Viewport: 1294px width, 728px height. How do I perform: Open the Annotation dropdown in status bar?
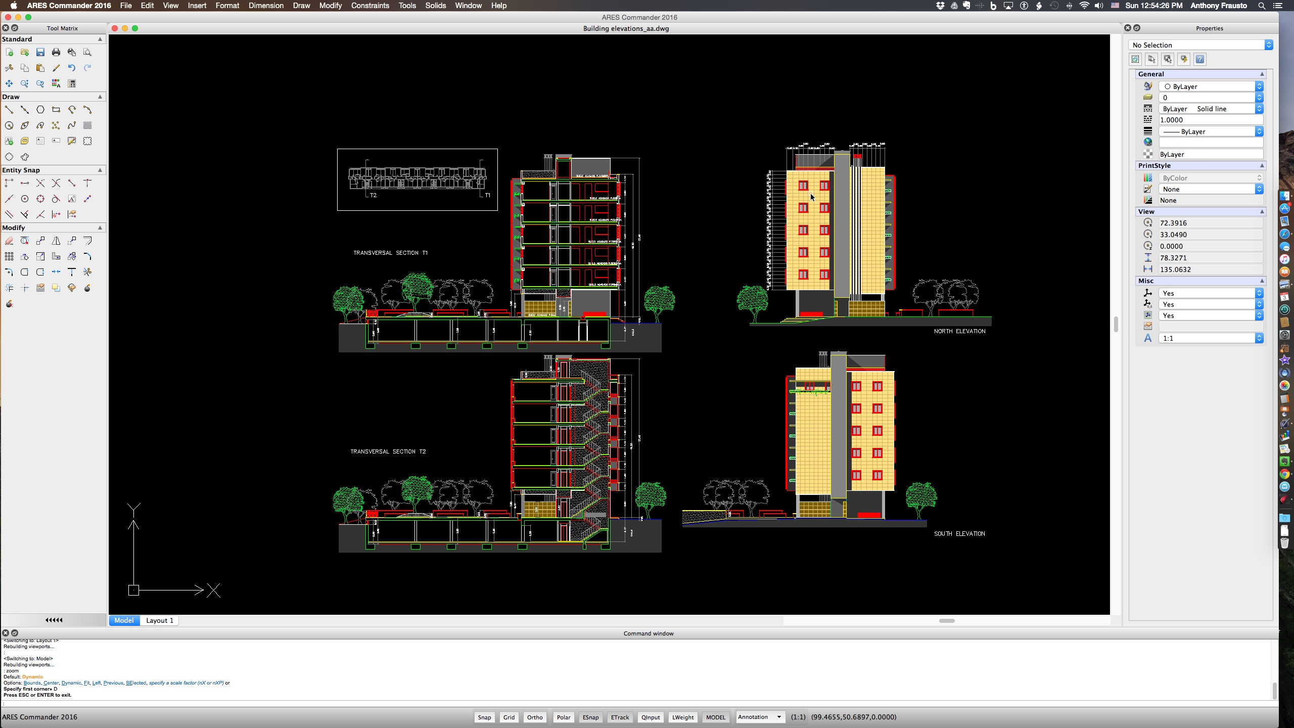tap(760, 717)
